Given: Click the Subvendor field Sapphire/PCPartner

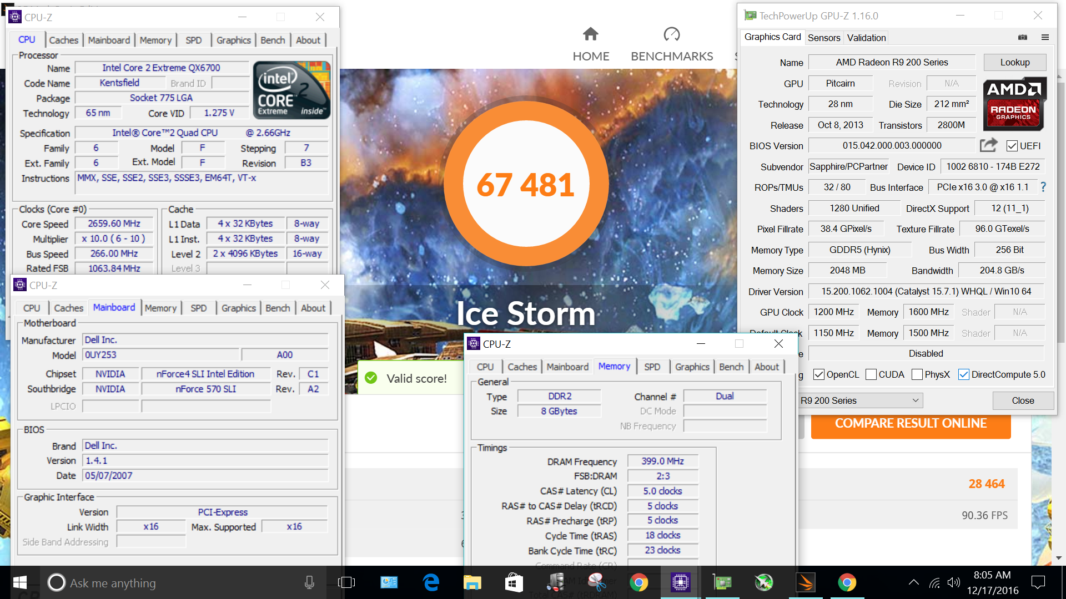Looking at the screenshot, I should coord(848,166).
